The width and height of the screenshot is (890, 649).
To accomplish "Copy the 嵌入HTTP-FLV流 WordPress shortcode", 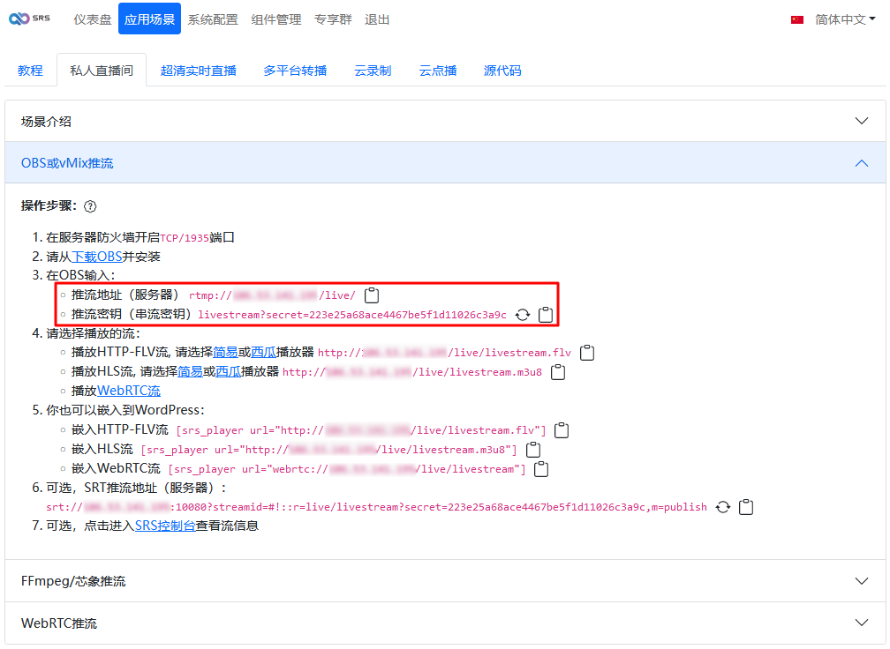I will [x=562, y=430].
